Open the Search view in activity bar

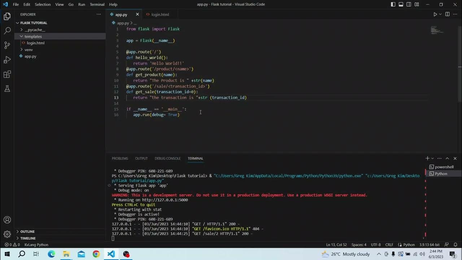pos(7,31)
